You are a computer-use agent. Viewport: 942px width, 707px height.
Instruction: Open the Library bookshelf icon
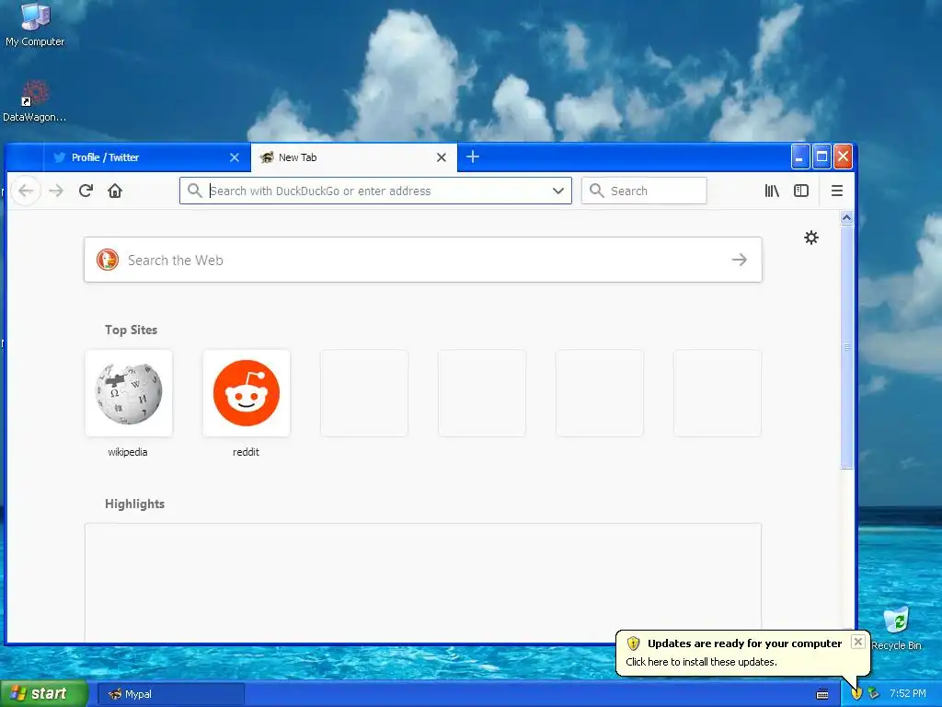click(772, 191)
